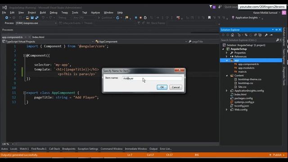
Task: Click the bookmark toolbar icon
Action: tap(209, 18)
